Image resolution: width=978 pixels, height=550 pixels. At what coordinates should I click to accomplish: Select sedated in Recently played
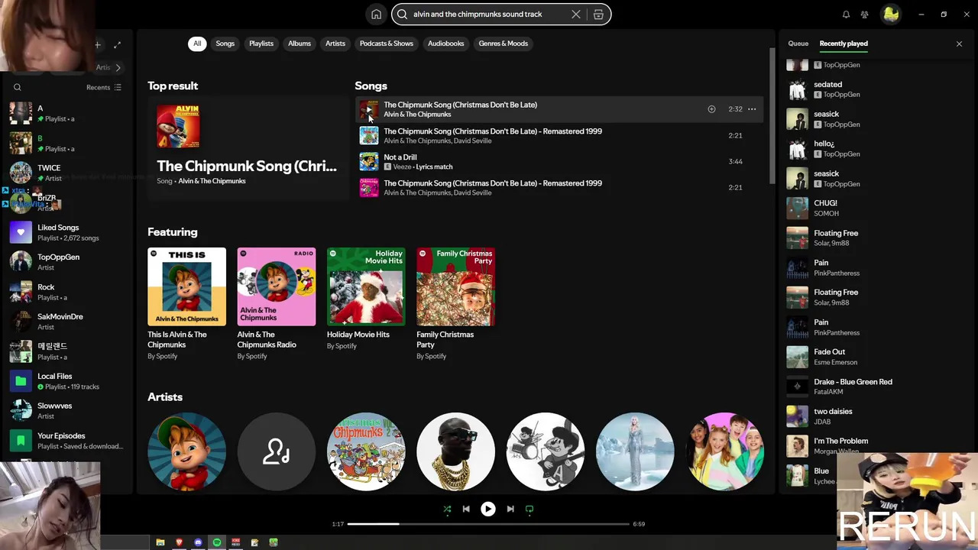point(875,89)
